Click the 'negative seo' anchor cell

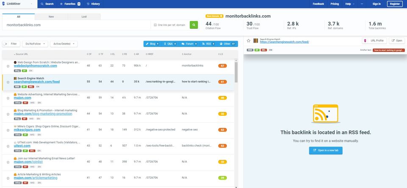pos(190,130)
